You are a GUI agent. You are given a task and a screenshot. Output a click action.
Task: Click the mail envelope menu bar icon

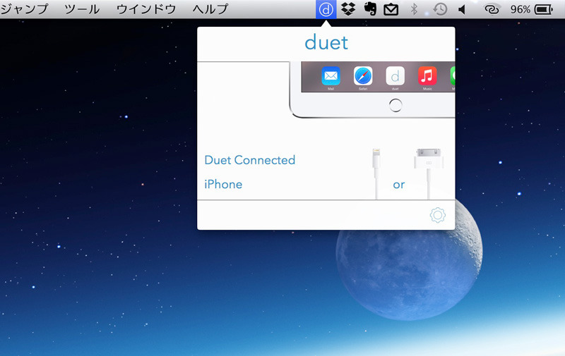391,10
